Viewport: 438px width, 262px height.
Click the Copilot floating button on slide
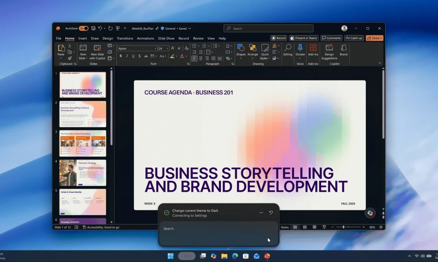coord(370,213)
